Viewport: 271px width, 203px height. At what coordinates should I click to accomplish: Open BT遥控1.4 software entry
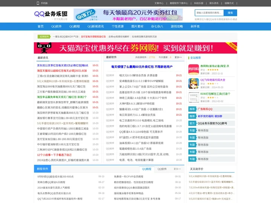[139, 138]
